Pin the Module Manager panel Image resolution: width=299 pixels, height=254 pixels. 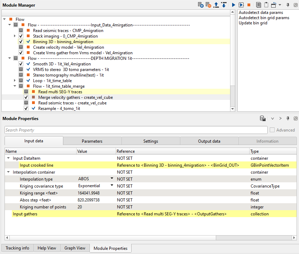pyautogui.click(x=288, y=5)
